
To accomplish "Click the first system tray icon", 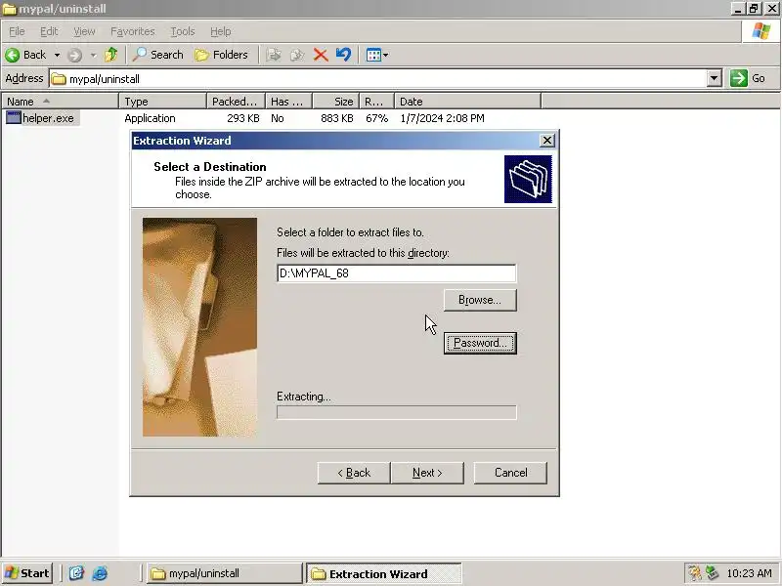I will 694,573.
